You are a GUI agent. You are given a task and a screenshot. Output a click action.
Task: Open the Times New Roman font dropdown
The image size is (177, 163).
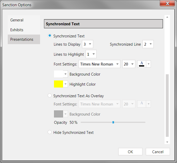[x=99, y=64]
